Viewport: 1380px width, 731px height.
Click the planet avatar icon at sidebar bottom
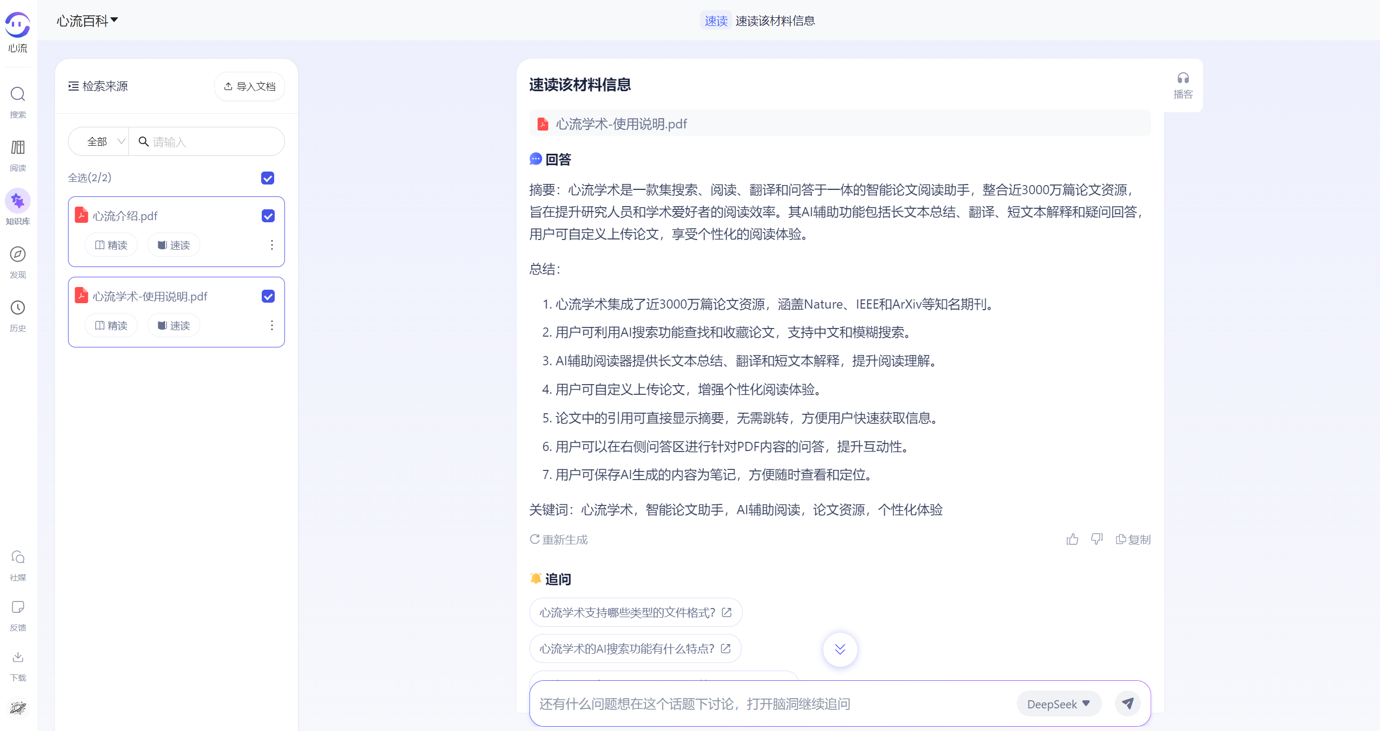point(18,707)
